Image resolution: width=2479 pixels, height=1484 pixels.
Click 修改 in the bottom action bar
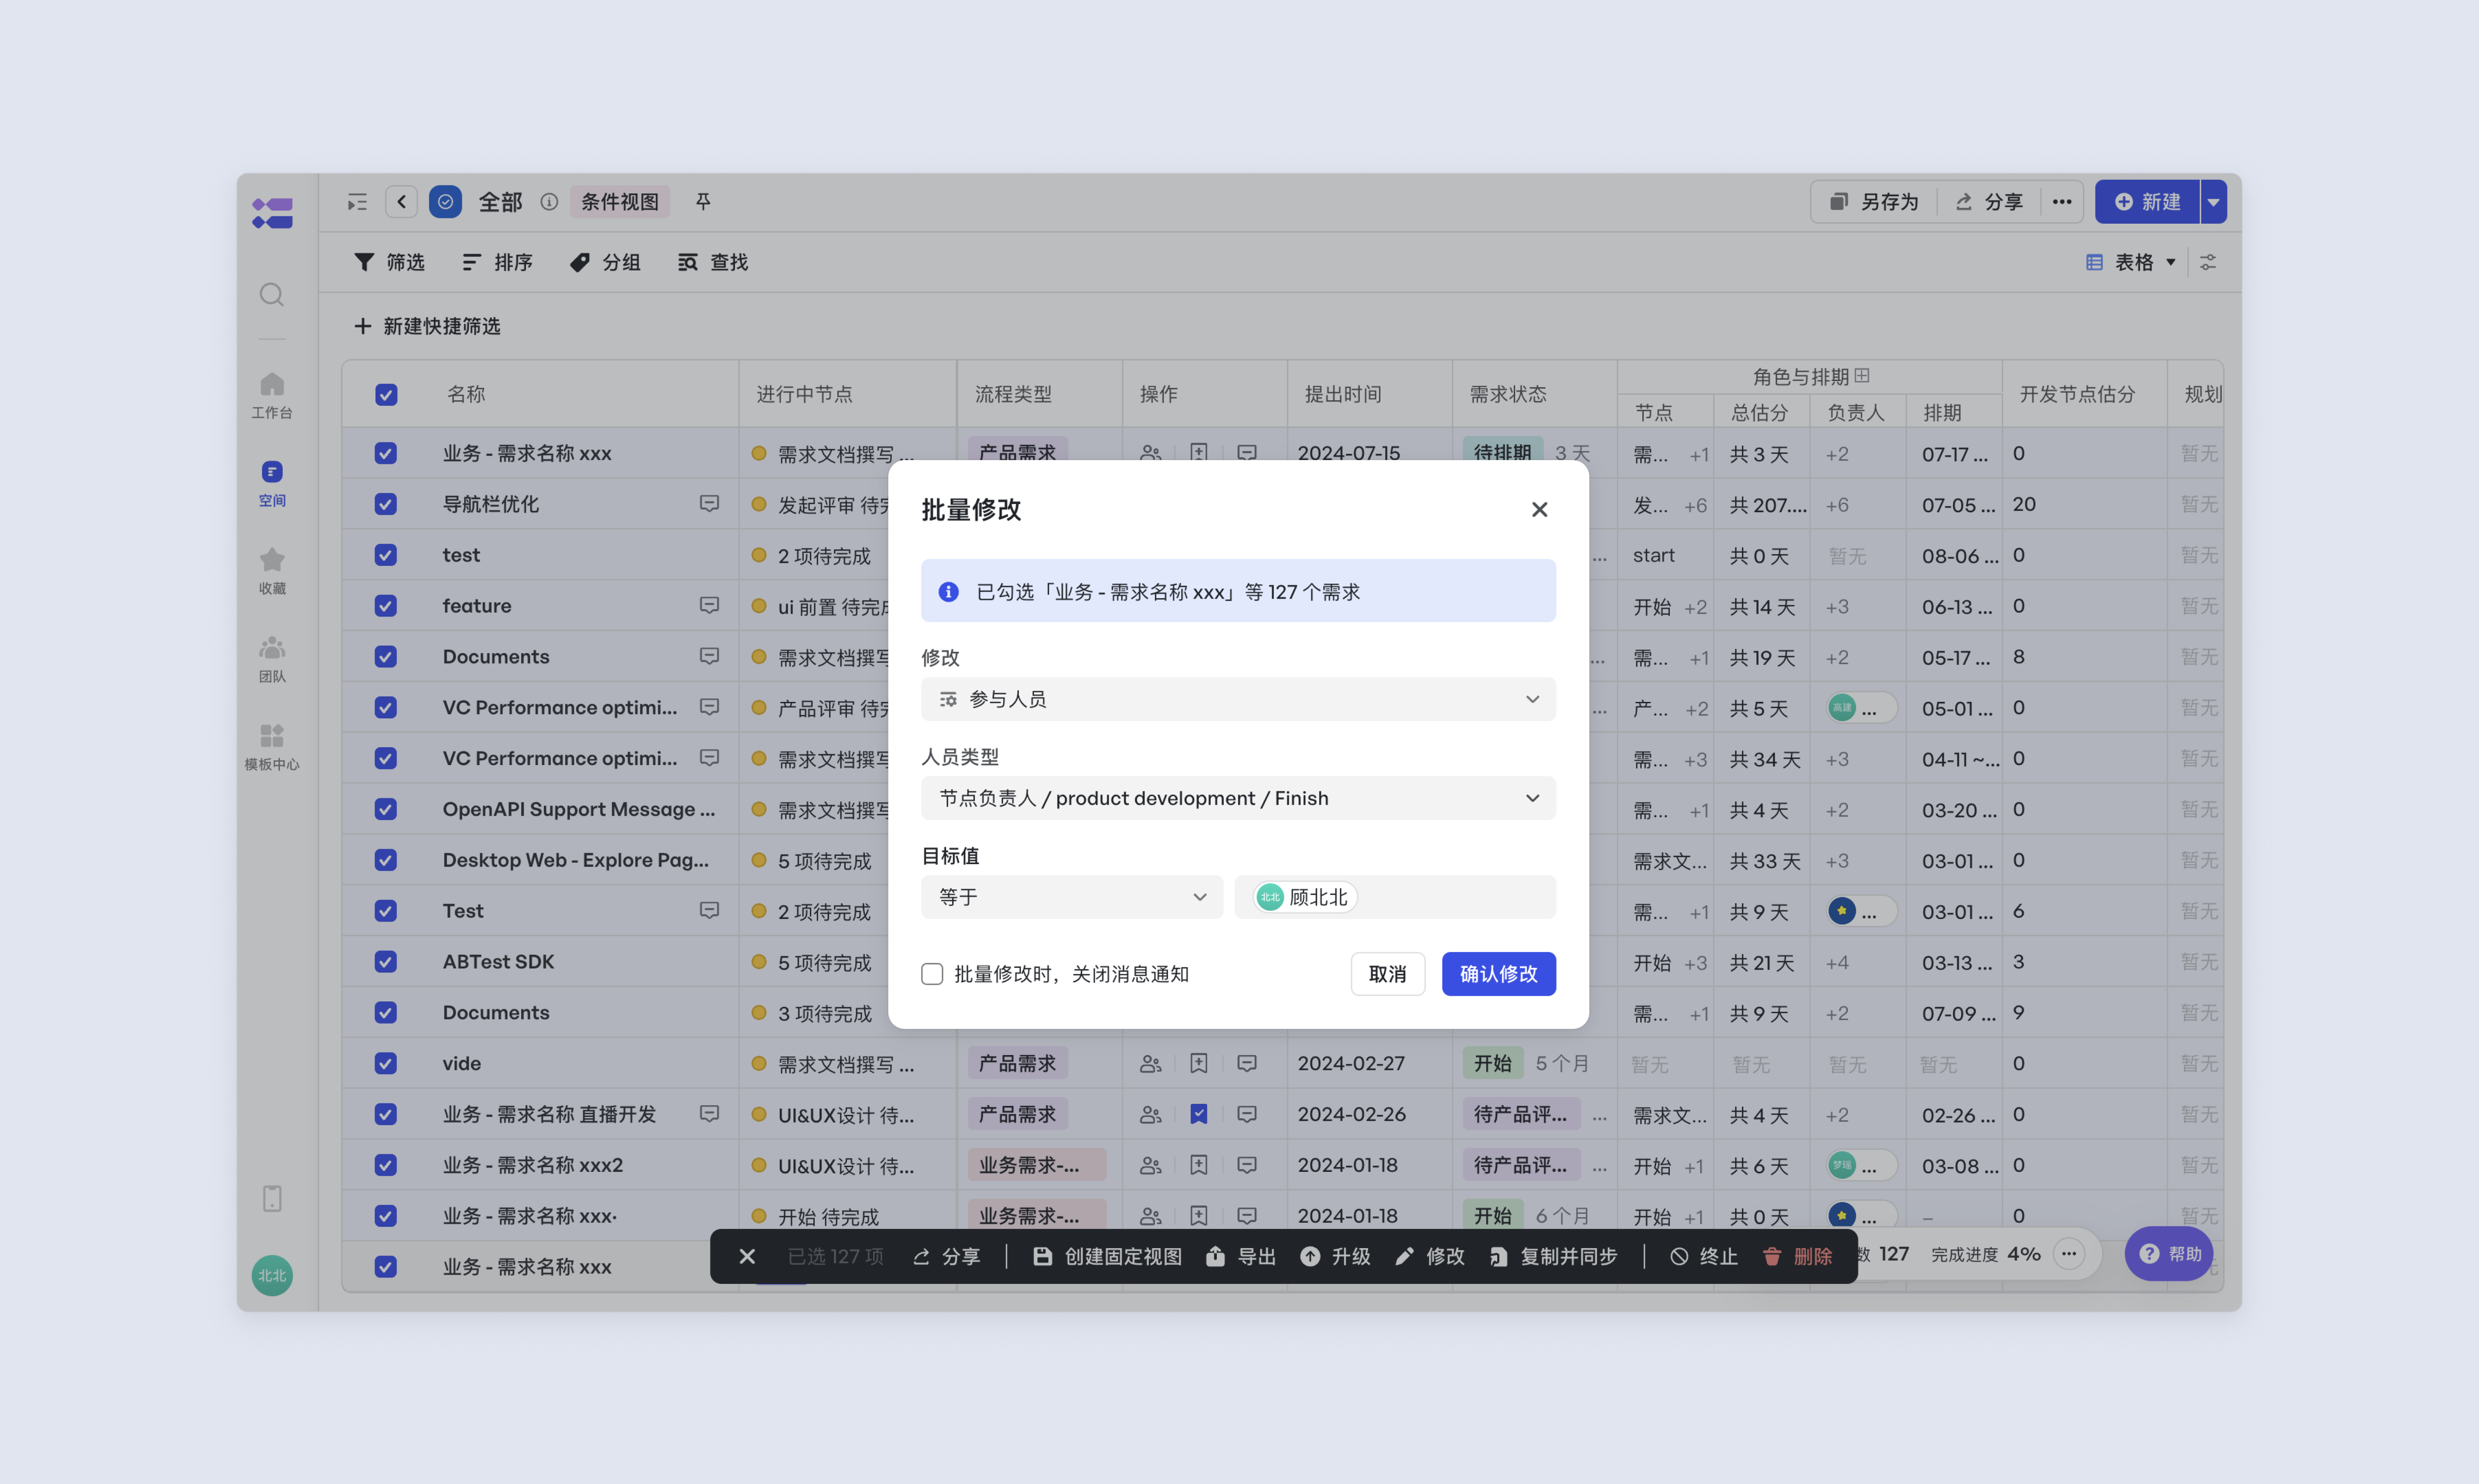coord(1431,1256)
